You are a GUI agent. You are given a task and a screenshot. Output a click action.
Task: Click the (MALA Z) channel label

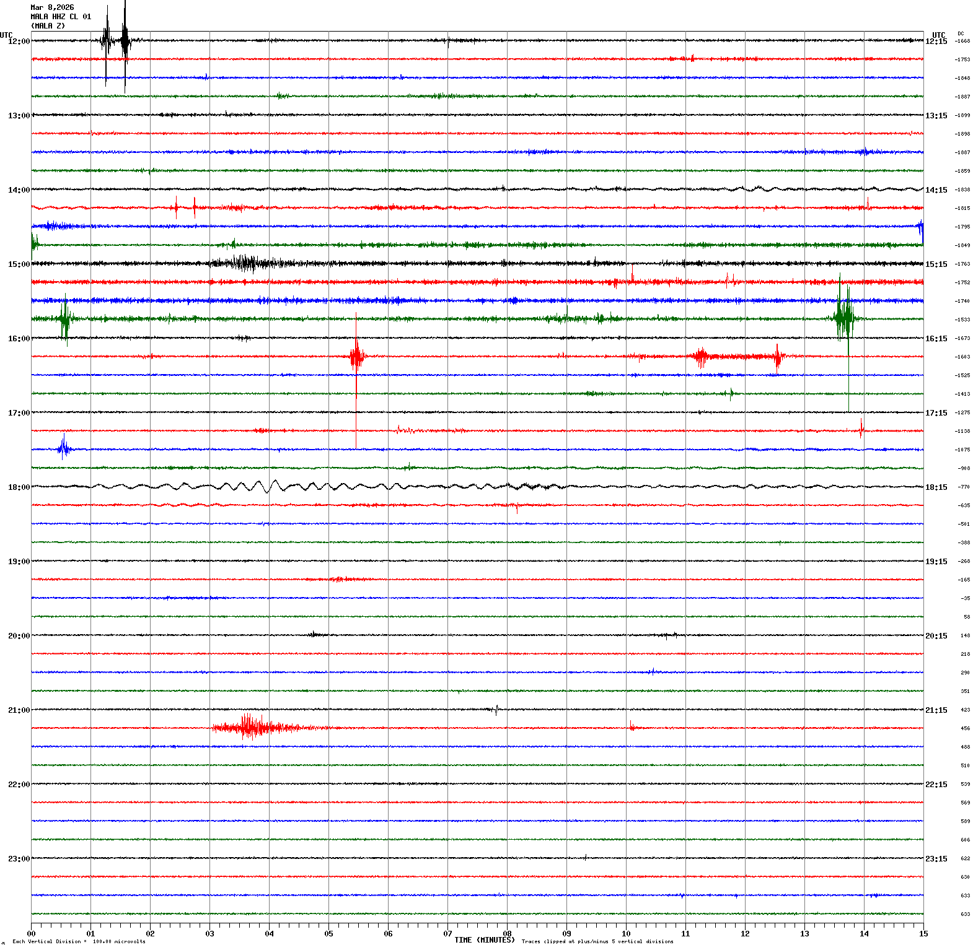[x=48, y=26]
